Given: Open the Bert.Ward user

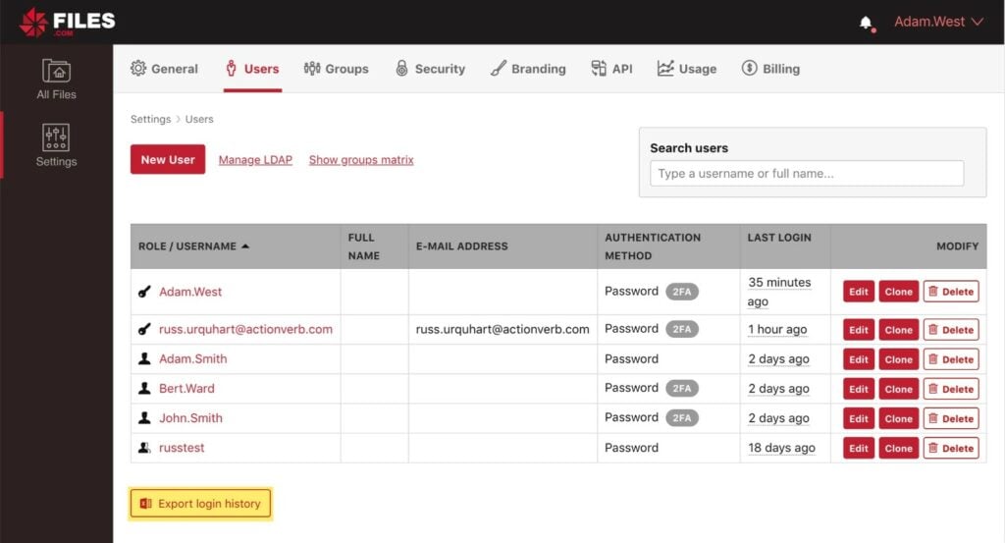Looking at the screenshot, I should click(x=186, y=389).
